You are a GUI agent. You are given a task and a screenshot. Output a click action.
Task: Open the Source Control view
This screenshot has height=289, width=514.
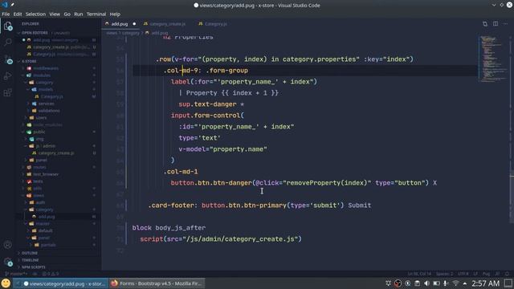click(x=7, y=59)
